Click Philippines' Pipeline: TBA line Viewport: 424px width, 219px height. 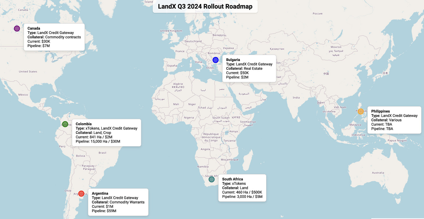coord(382,129)
